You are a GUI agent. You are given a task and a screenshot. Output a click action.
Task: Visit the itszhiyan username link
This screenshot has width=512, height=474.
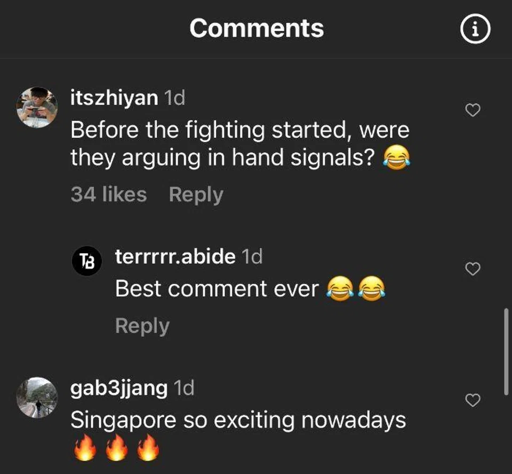pos(114,98)
